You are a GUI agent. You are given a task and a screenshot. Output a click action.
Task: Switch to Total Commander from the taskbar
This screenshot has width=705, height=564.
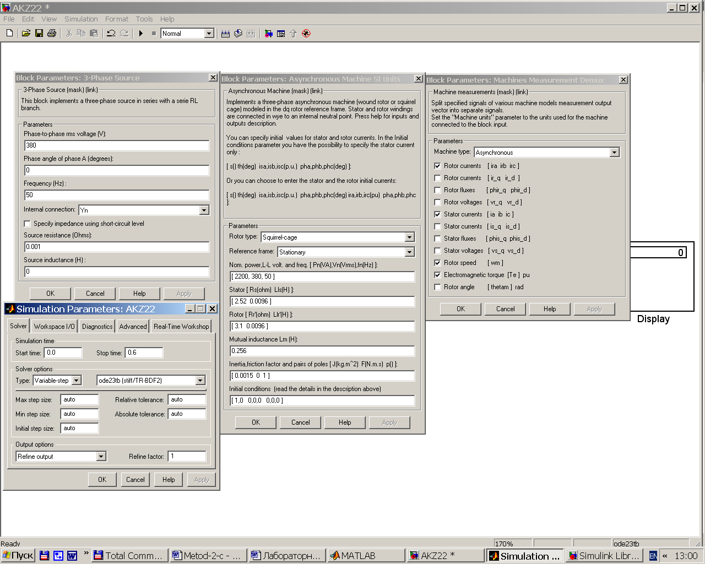[x=129, y=555]
